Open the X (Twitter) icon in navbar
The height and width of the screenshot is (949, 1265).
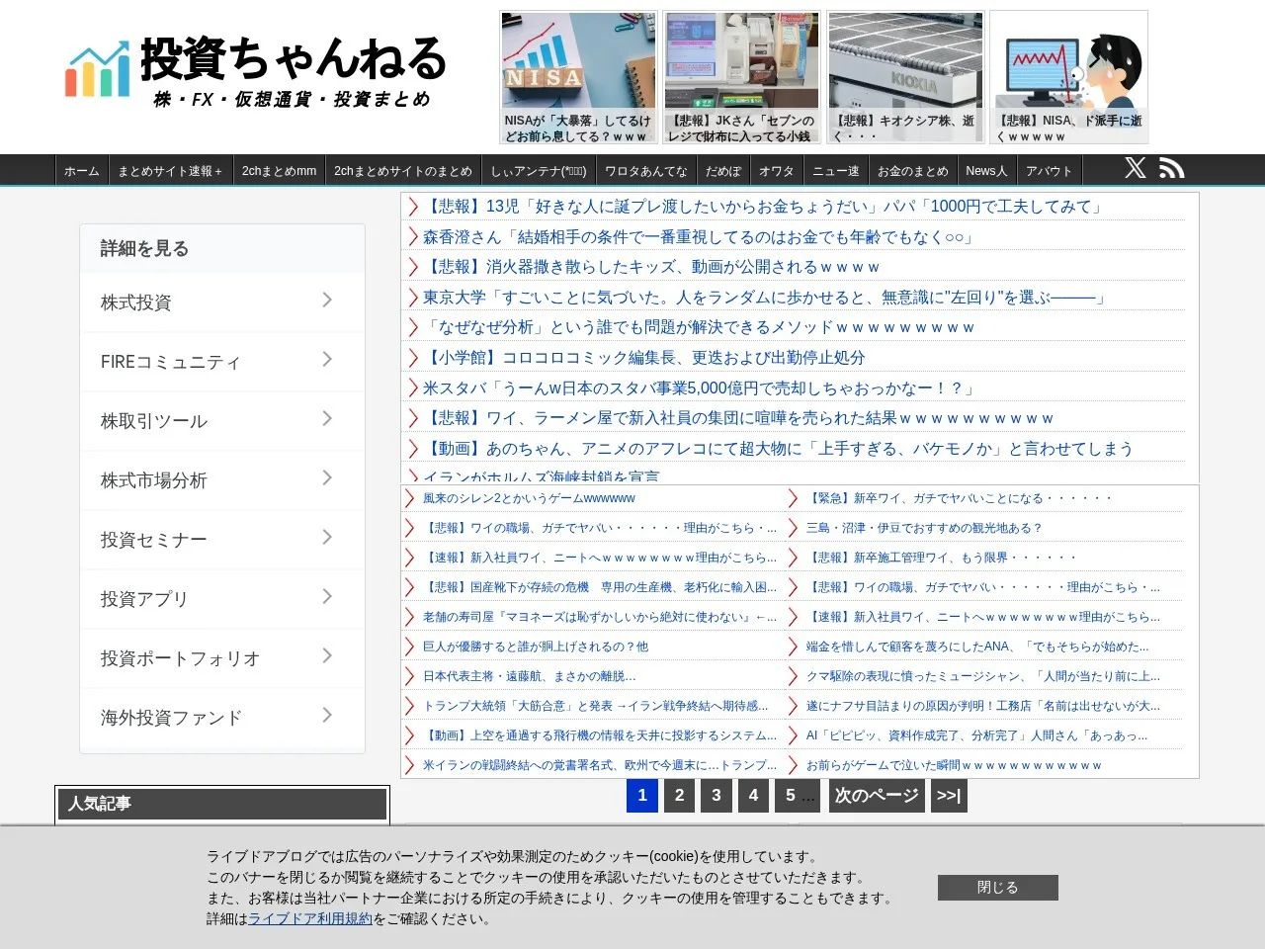[1136, 168]
